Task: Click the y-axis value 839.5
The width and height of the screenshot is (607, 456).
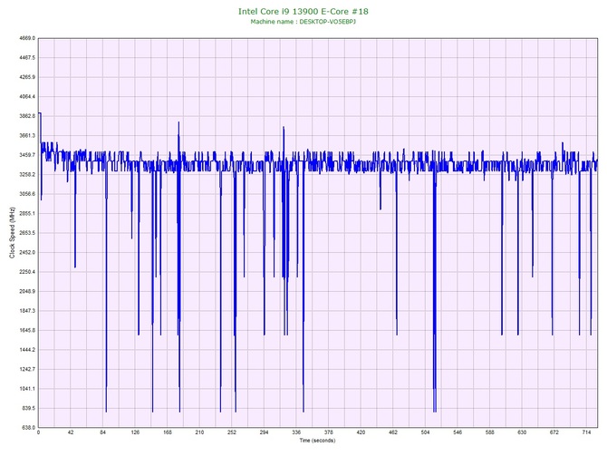Action: 28,408
